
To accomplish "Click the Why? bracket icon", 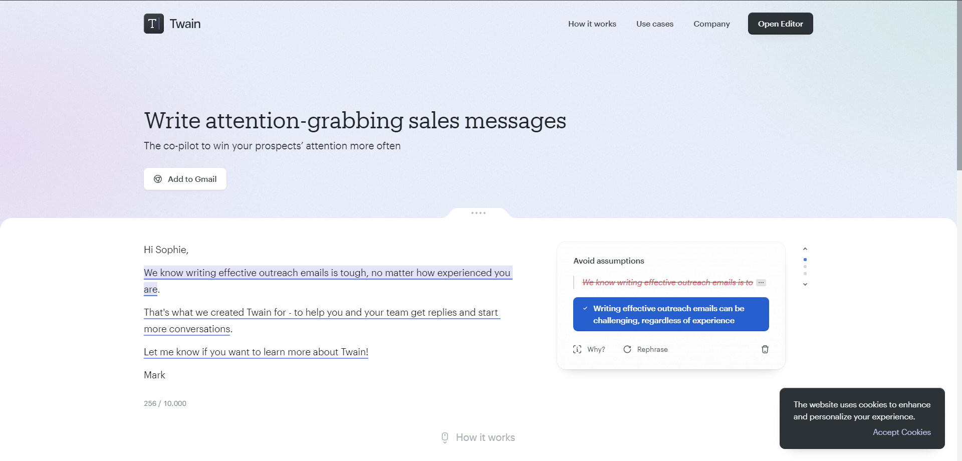I will [x=577, y=349].
